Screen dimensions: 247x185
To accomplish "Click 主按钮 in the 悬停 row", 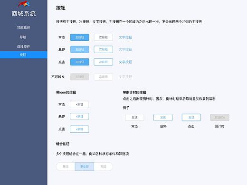I will coord(80,49).
